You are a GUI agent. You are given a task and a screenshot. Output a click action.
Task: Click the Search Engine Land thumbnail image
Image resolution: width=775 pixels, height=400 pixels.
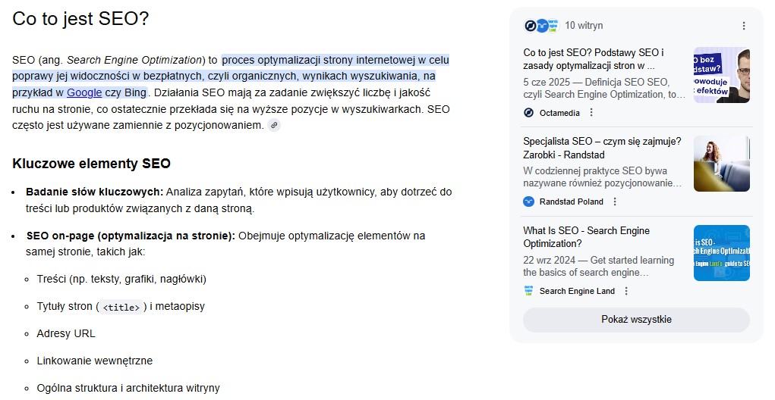coord(721,252)
